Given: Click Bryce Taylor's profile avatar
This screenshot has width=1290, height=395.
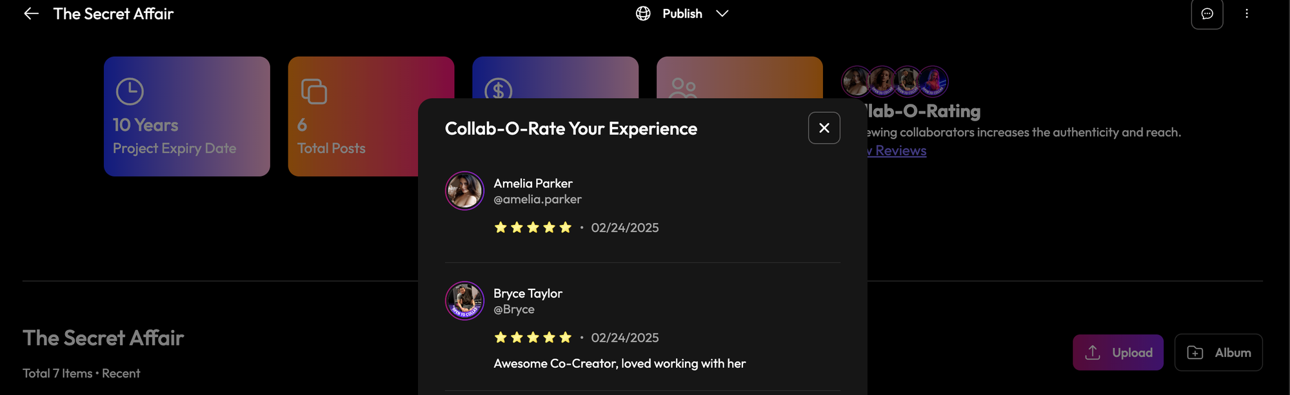Looking at the screenshot, I should [x=464, y=300].
